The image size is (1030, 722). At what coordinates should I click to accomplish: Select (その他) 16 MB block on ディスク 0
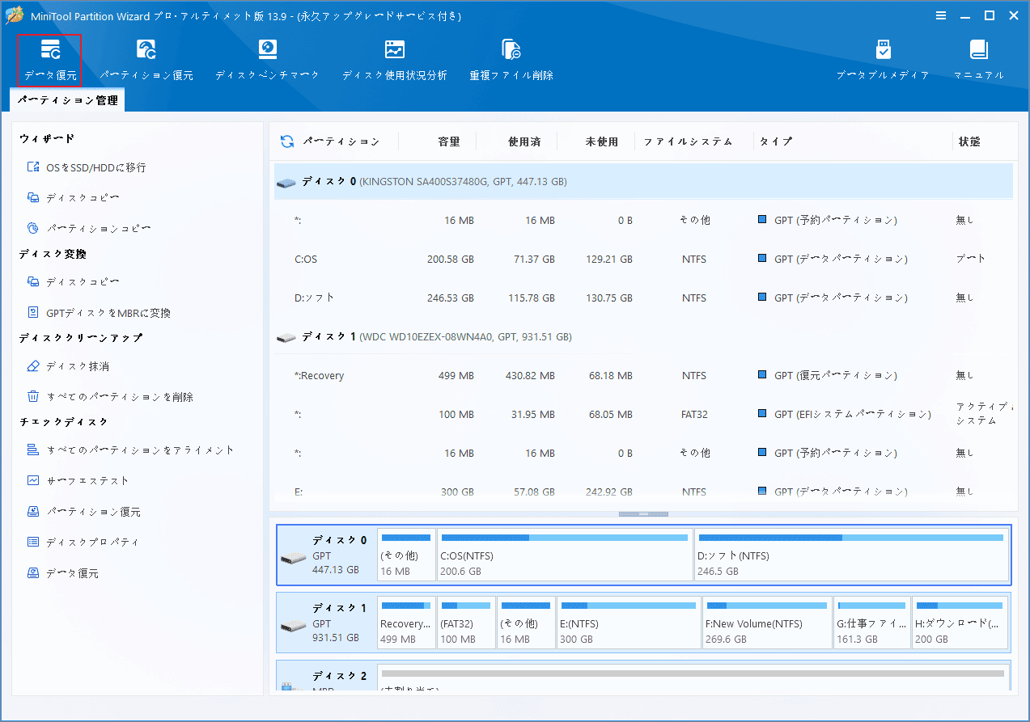click(406, 555)
